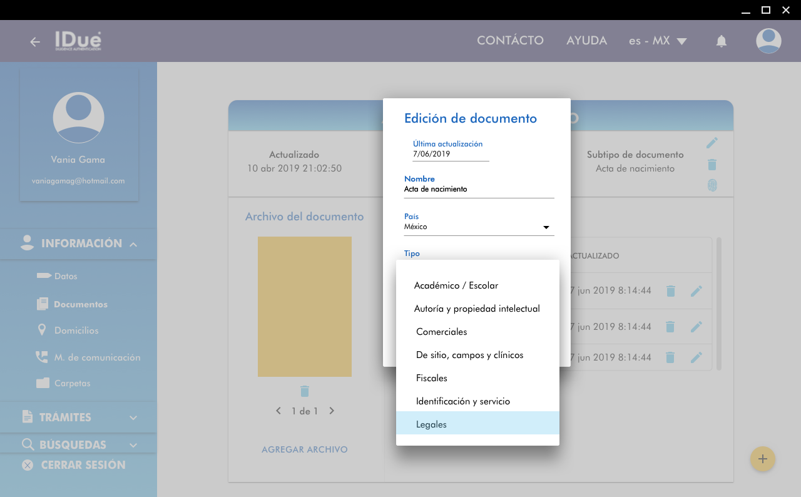801x497 pixels.
Task: Click the document preview thumbnail
Action: coord(305,307)
